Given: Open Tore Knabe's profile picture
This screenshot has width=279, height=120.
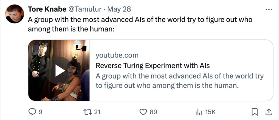Looking at the screenshot, I should point(15,14).
